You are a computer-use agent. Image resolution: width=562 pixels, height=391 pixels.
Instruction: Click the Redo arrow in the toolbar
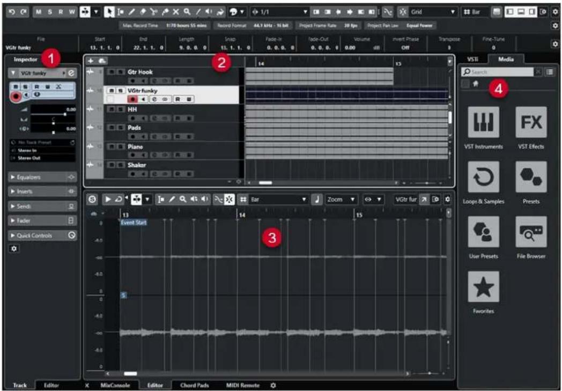pyautogui.click(x=23, y=12)
